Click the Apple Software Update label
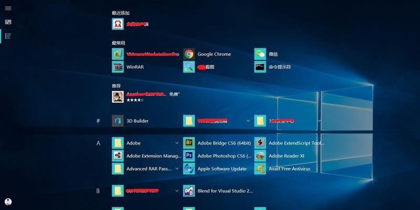The width and height of the screenshot is (420, 210). pos(222,169)
